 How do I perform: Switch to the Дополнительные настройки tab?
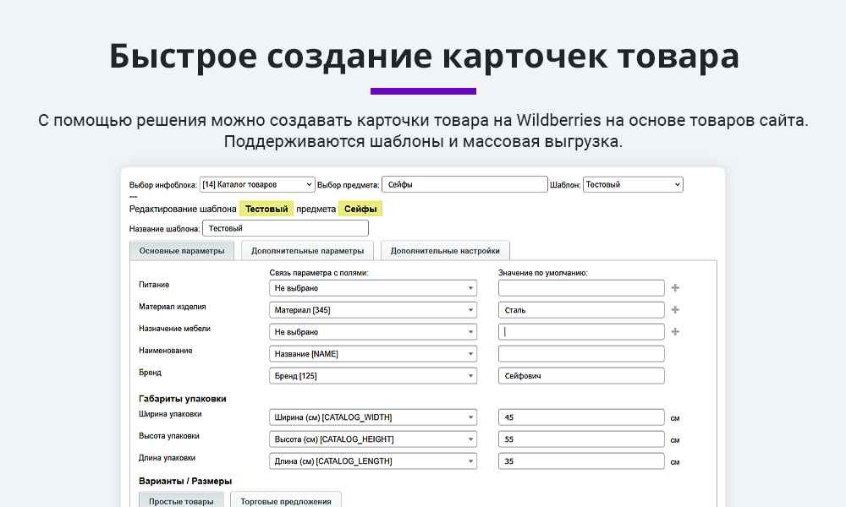(x=445, y=250)
